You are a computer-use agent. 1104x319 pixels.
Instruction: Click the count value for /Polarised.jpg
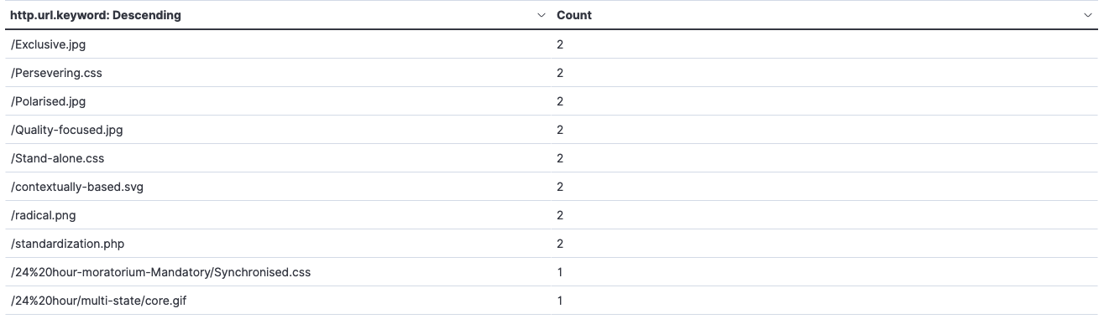click(560, 101)
